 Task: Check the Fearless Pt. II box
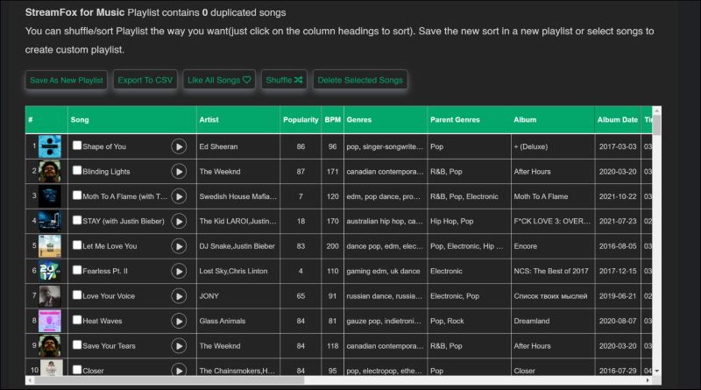(x=77, y=270)
